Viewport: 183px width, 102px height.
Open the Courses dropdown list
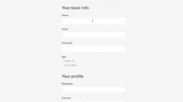click(x=94, y=101)
